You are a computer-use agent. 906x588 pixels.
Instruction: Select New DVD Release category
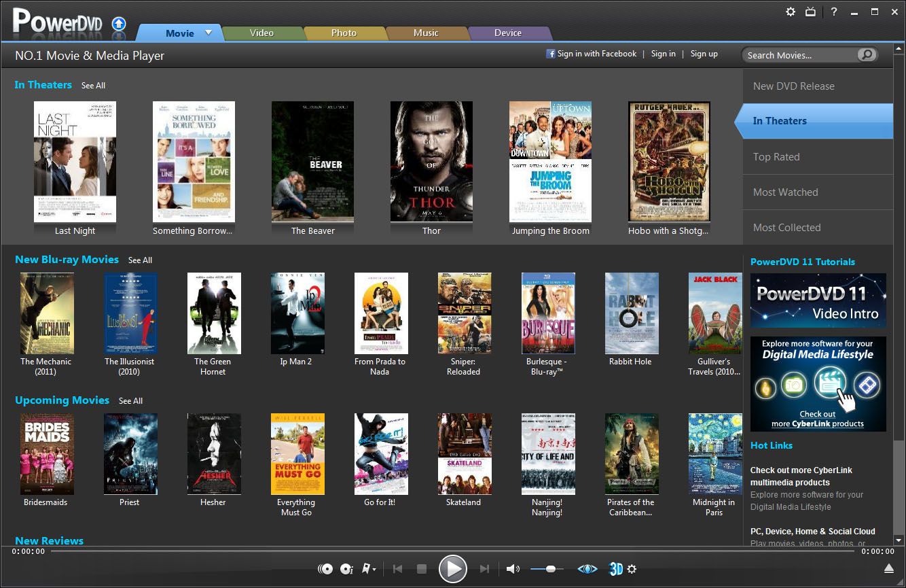pos(818,86)
